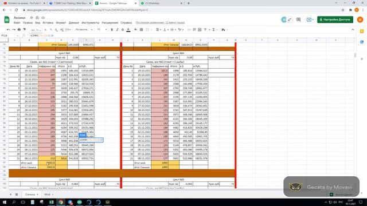Screen dimensions: 367x206
Task: Click the Name box showing F124
Action: [x=9, y=35]
